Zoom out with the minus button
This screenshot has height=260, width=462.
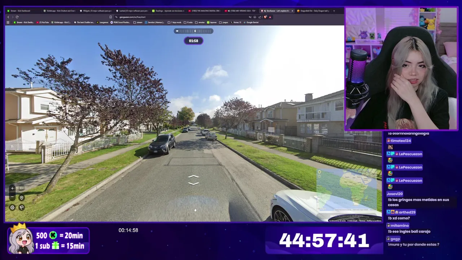point(12,197)
